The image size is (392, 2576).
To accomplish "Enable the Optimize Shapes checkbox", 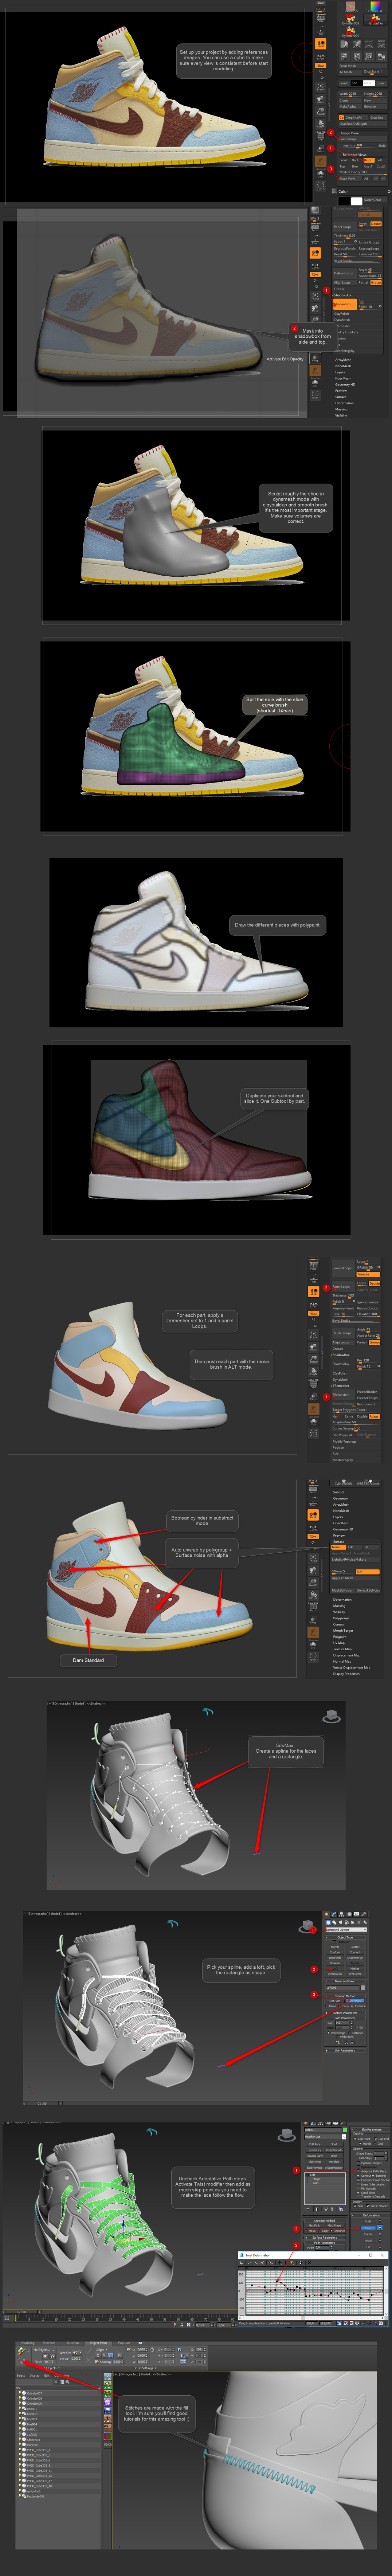I will (x=359, y=2163).
